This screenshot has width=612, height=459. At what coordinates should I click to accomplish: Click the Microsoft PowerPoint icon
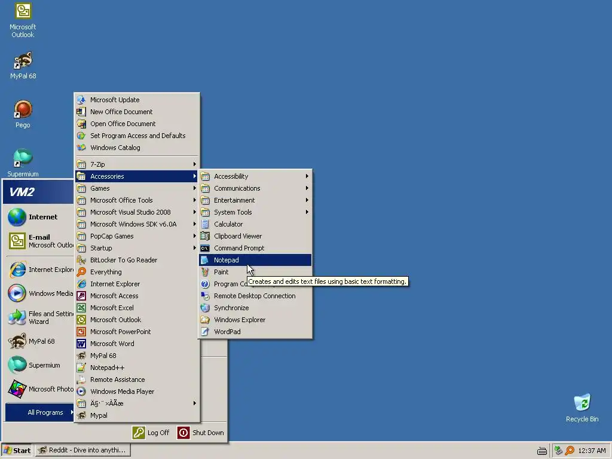tap(81, 332)
